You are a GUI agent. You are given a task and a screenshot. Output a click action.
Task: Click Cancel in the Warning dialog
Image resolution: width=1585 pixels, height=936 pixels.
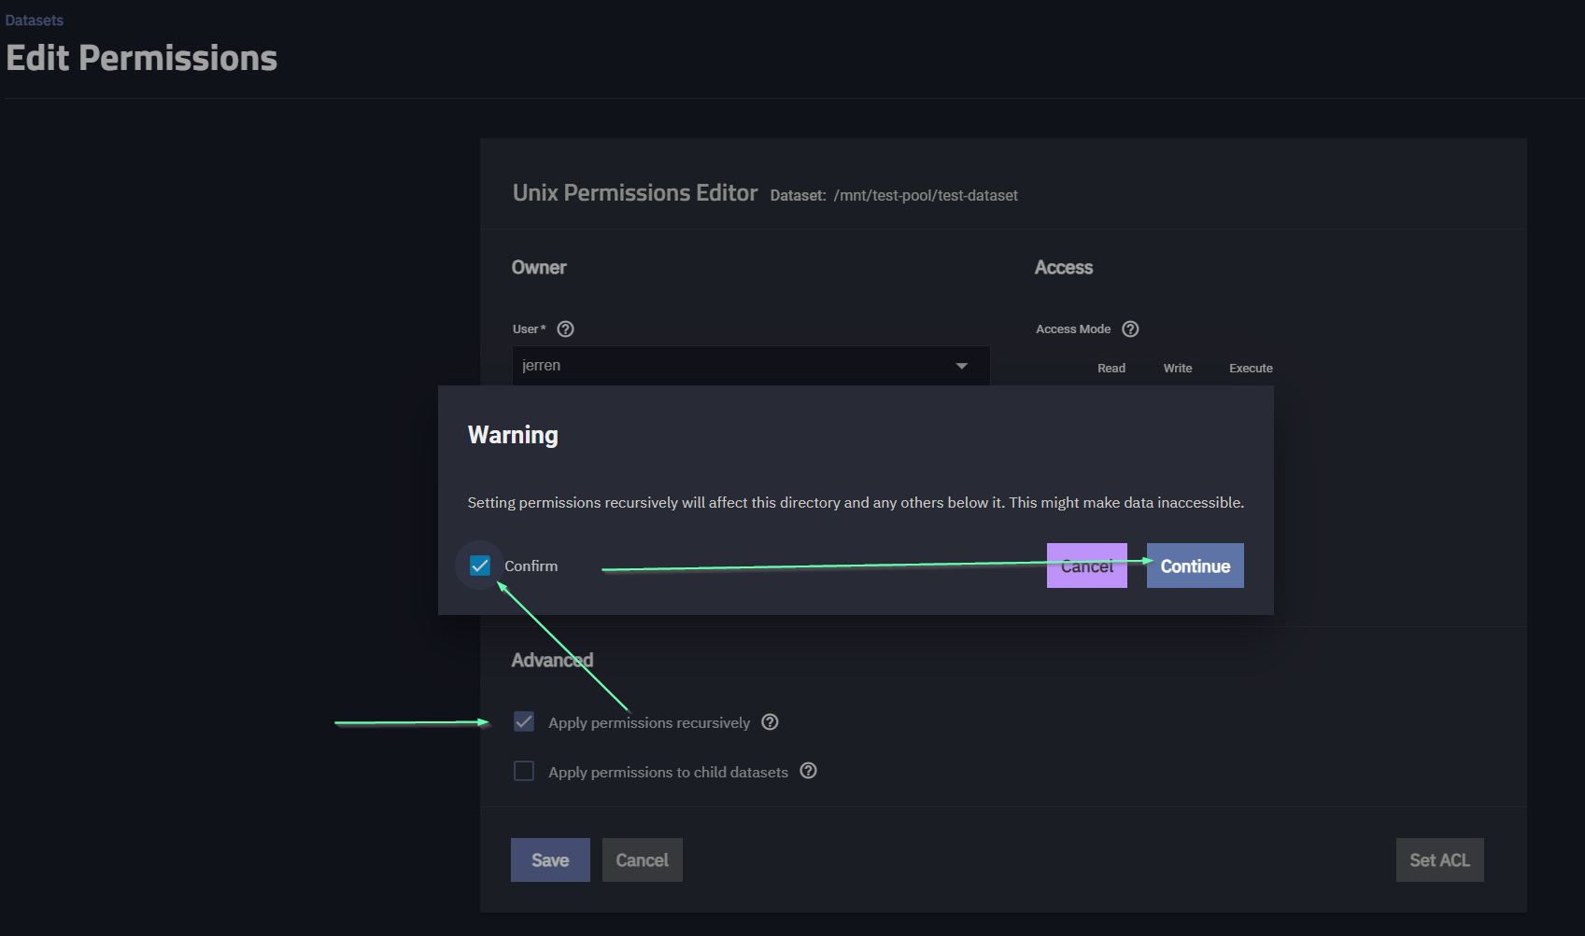(x=1087, y=566)
